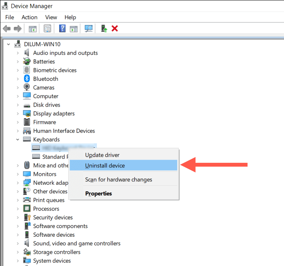The image size is (284, 266).
Task: Click the Biometric devices fingerprint icon
Action: [27, 70]
